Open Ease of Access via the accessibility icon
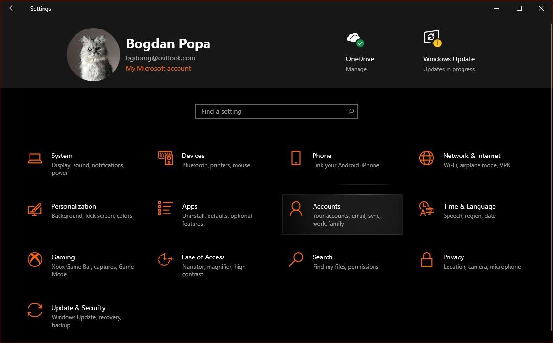 [x=165, y=259]
